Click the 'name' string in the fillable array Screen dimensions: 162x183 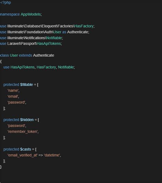[13, 90]
